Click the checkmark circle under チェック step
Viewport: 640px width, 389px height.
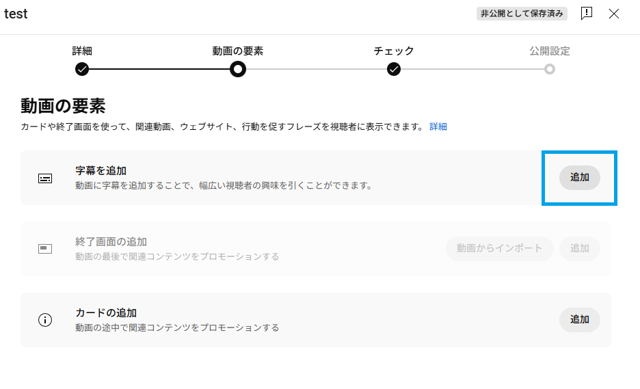click(x=394, y=69)
